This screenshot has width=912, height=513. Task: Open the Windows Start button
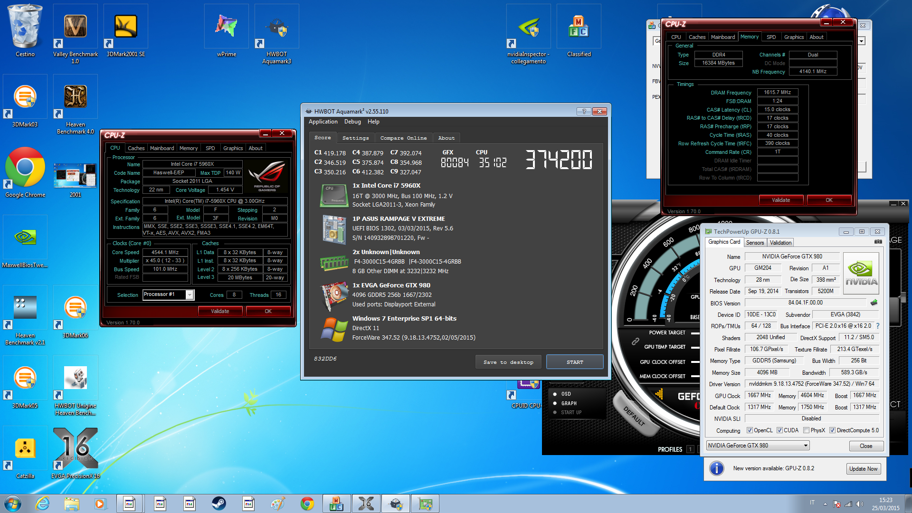tap(13, 503)
